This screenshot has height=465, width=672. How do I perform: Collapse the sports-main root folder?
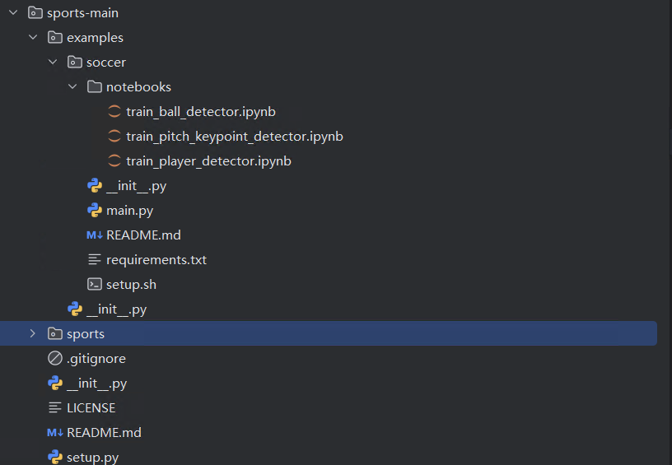click(13, 13)
